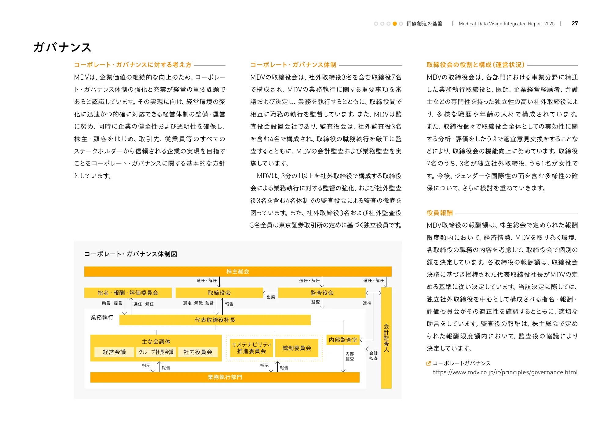Click the サステナビリティ推進委員会 box
The image size is (611, 432).
click(x=251, y=348)
